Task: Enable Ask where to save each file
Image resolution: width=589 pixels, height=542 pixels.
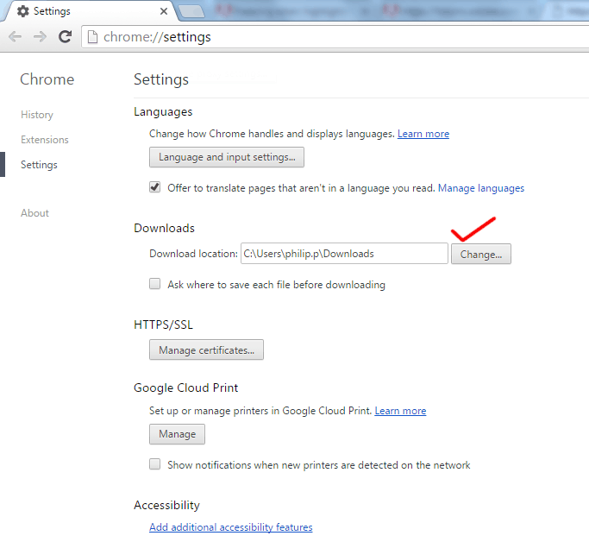Action: (154, 283)
